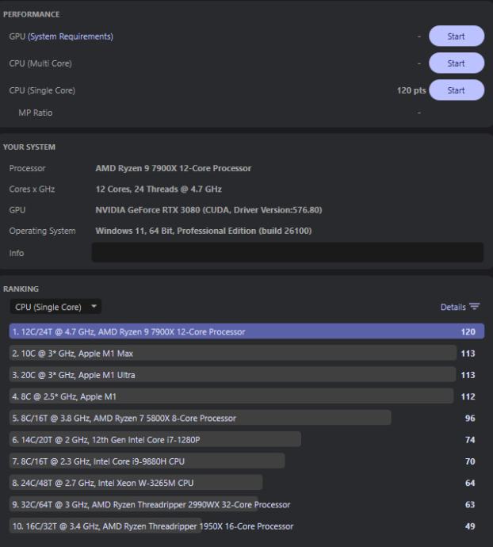Viewport: 493px width, 547px height.
Task: Select the Apple M1 Ultra ranking row
Action: point(246,375)
